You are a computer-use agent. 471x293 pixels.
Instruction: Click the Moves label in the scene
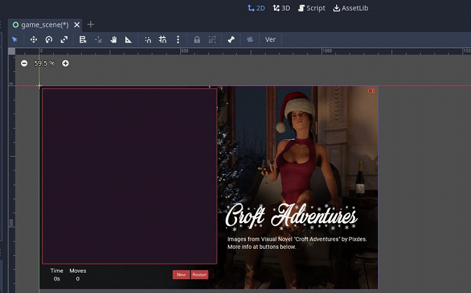[78, 271]
